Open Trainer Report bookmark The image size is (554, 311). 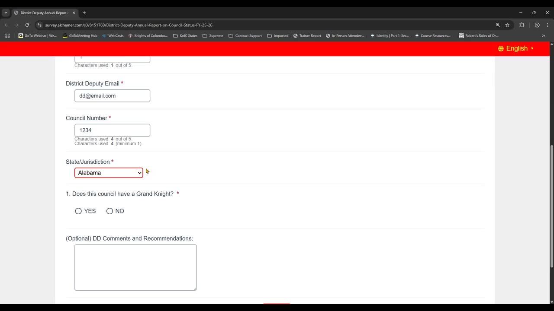[x=307, y=36]
